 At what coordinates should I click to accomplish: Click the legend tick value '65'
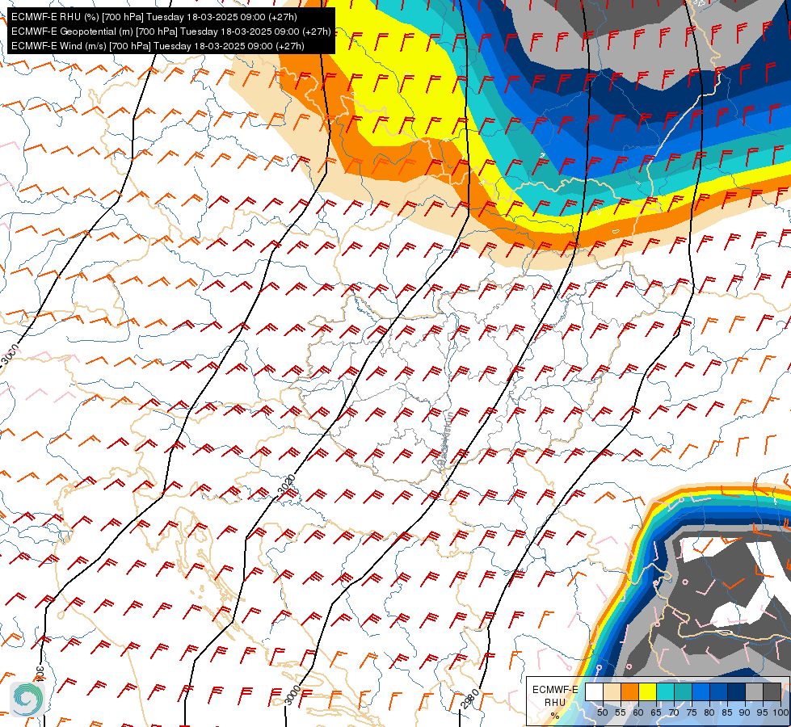656,712
